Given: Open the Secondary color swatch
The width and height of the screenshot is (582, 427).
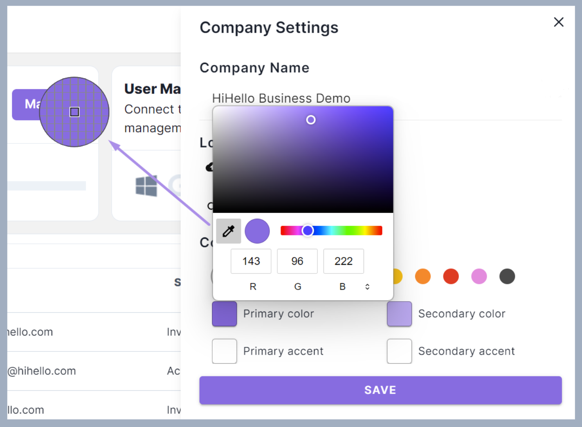Looking at the screenshot, I should click(x=399, y=314).
